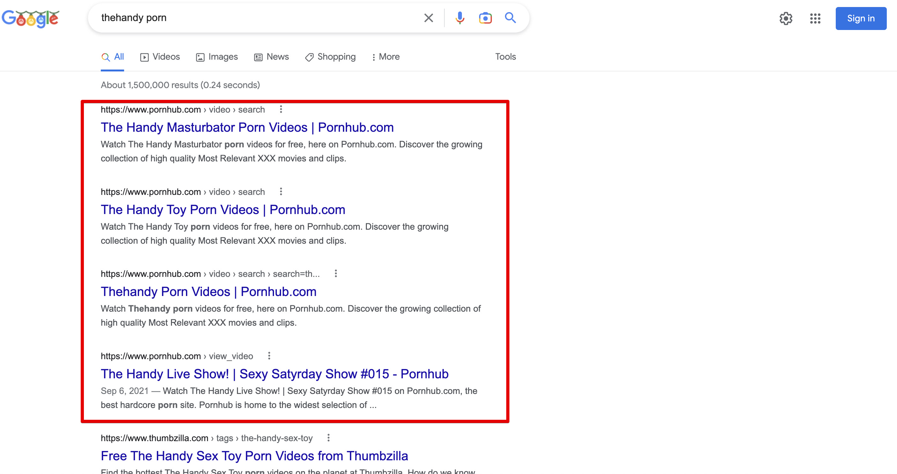This screenshot has height=474, width=897.
Task: Expand the Tools dropdown
Action: [x=506, y=56]
